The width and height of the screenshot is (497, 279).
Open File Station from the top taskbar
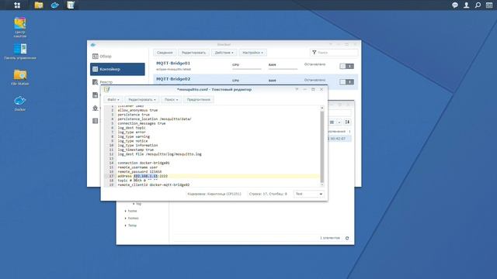(x=39, y=5)
